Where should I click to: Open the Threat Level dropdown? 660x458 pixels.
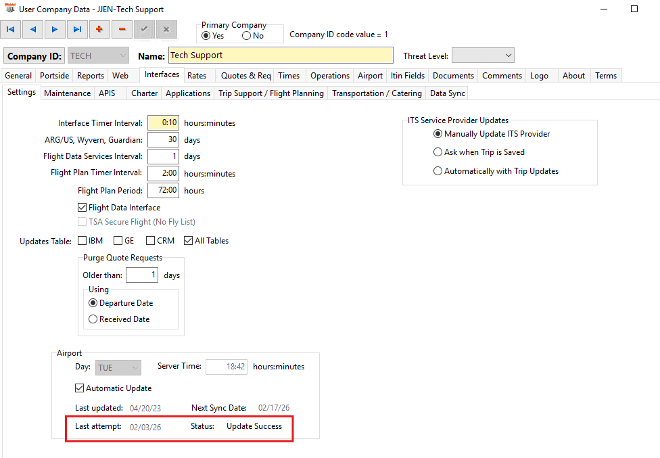point(482,55)
